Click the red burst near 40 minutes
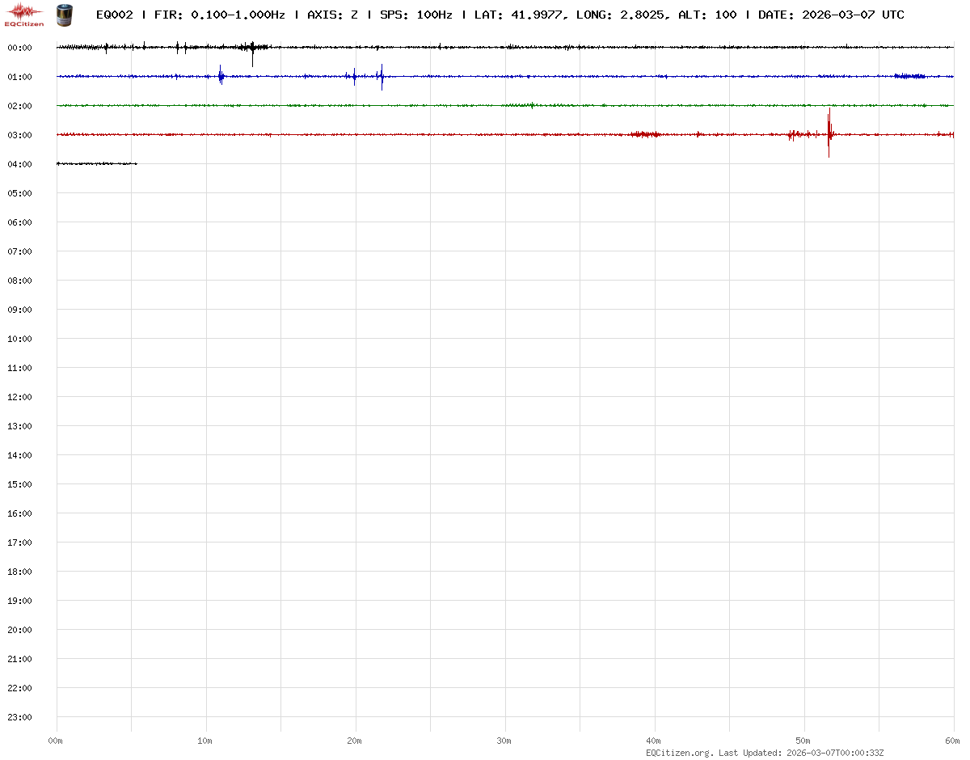 pyautogui.click(x=646, y=134)
